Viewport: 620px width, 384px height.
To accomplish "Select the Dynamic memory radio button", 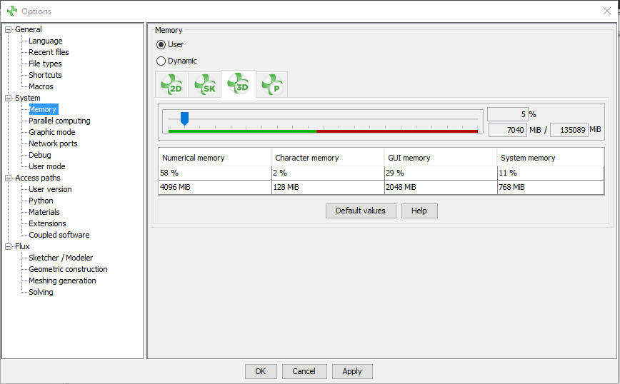I will click(x=161, y=61).
